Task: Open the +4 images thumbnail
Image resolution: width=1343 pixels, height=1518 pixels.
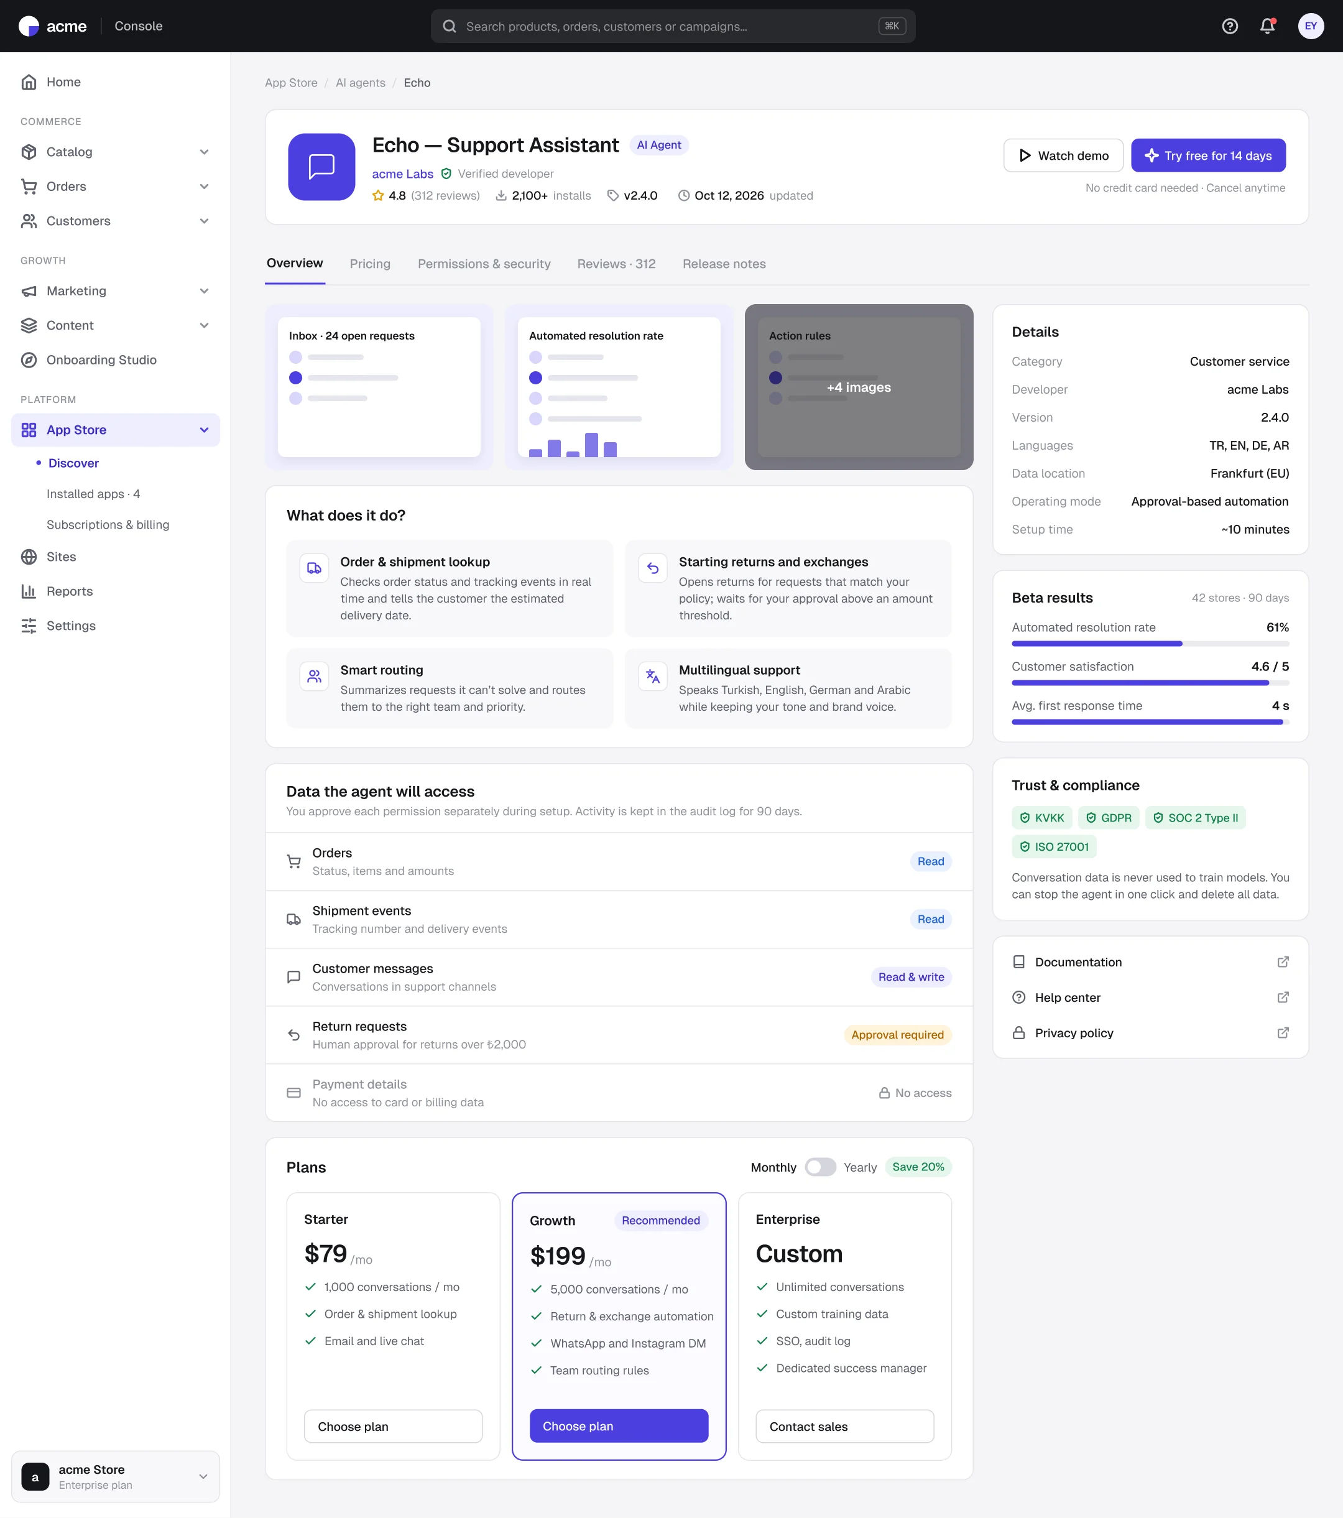Action: pos(859,387)
